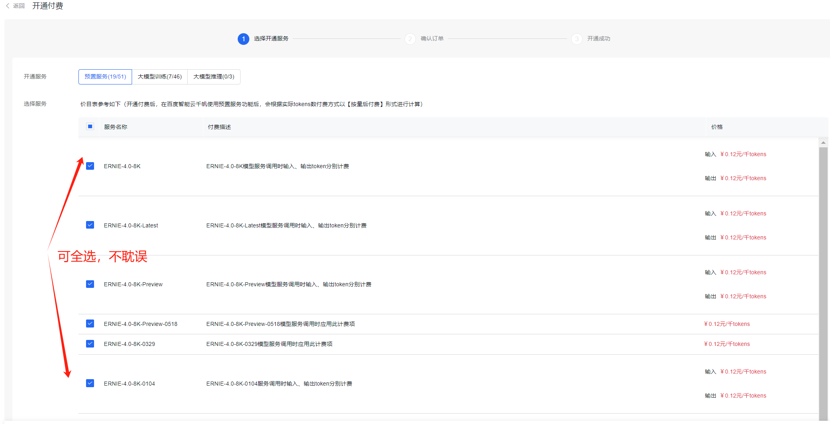Image resolution: width=830 pixels, height=424 pixels.
Task: Toggle the ERNIE-4.0-8K-0104 checkbox
Action: [x=90, y=383]
